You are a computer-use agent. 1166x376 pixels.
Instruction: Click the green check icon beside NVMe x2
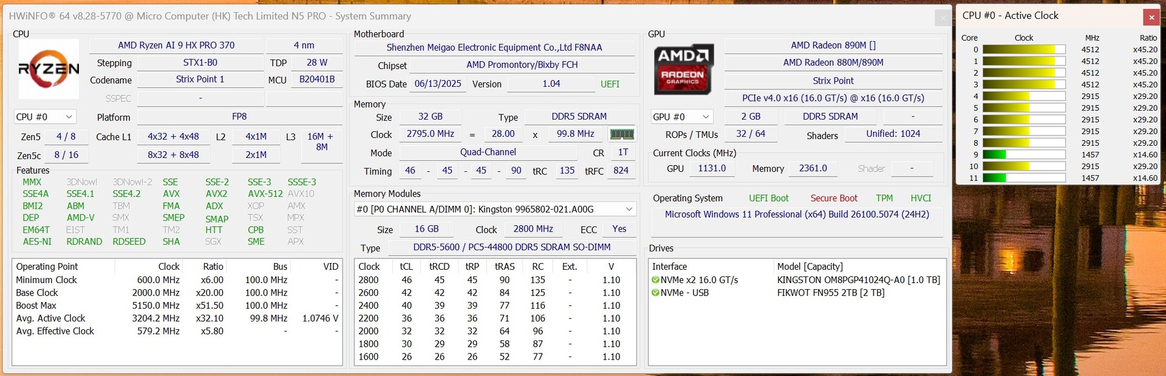(655, 280)
